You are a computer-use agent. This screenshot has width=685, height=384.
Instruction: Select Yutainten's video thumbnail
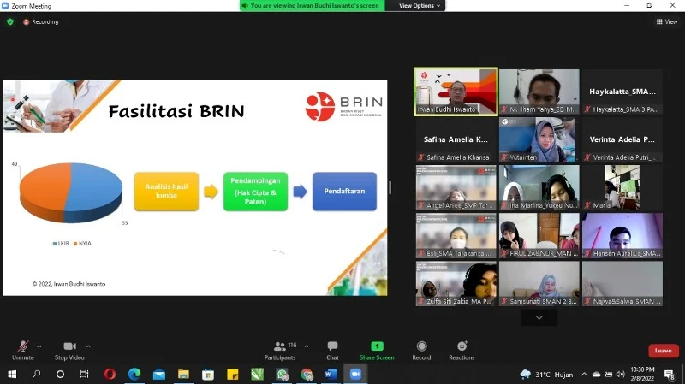pos(539,139)
